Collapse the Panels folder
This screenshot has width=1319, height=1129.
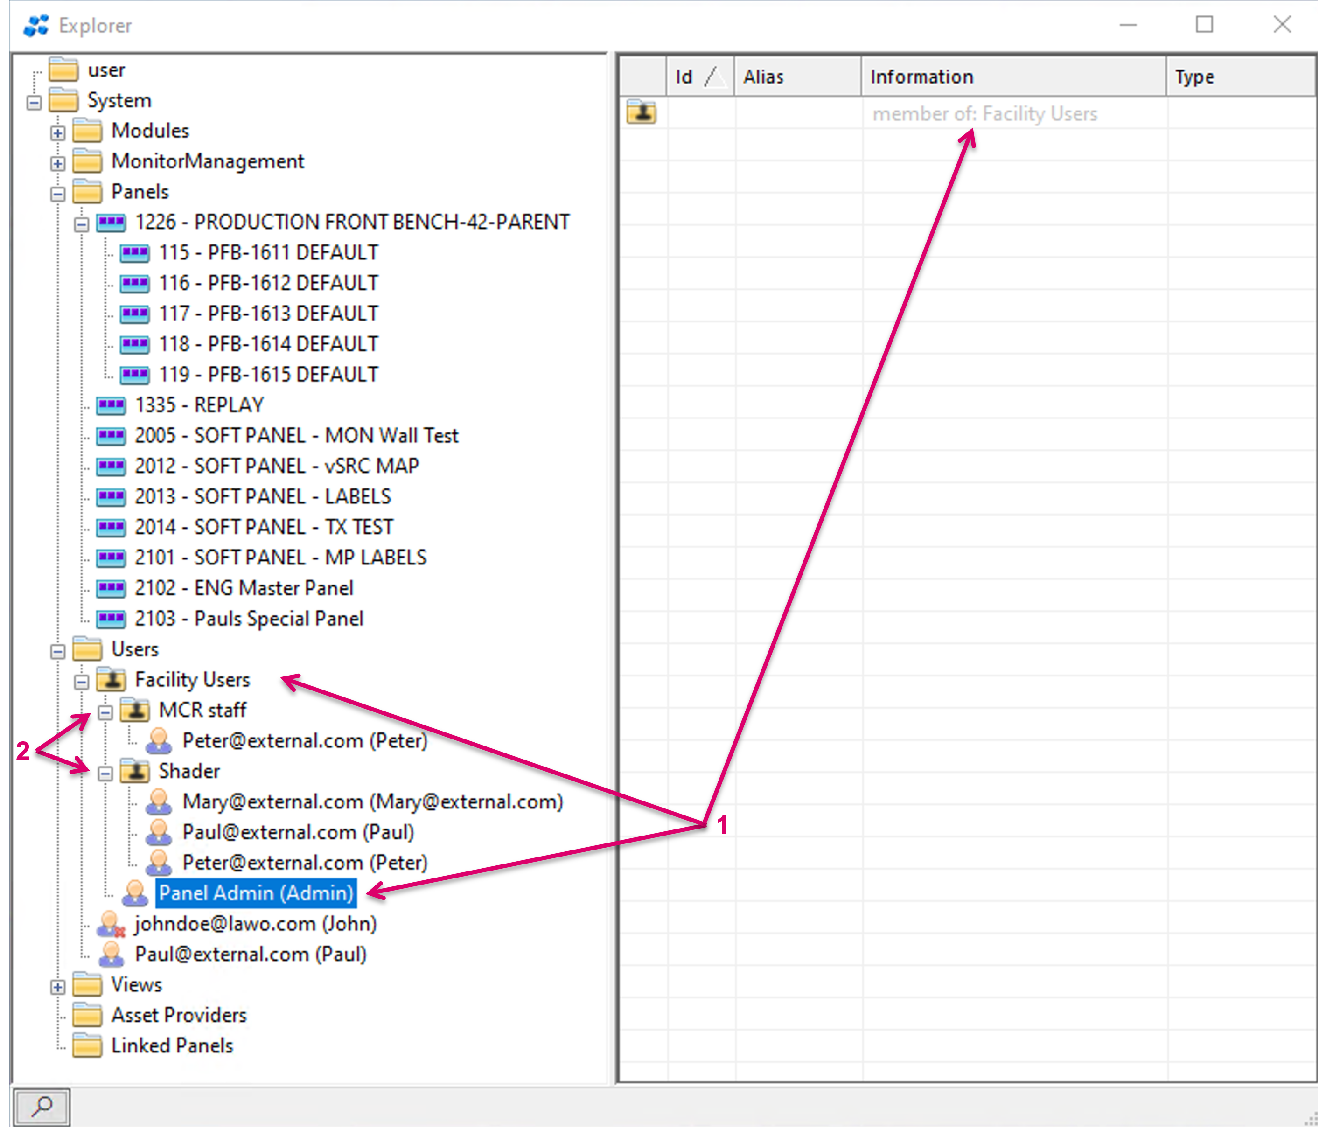57,194
